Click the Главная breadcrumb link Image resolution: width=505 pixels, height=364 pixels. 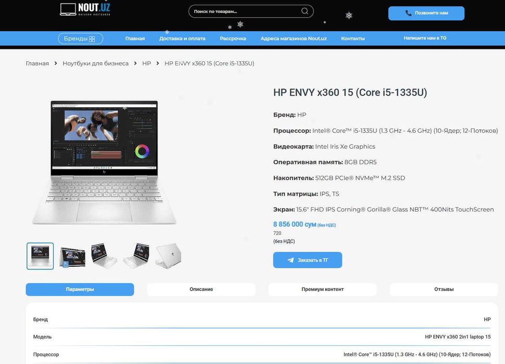[37, 63]
